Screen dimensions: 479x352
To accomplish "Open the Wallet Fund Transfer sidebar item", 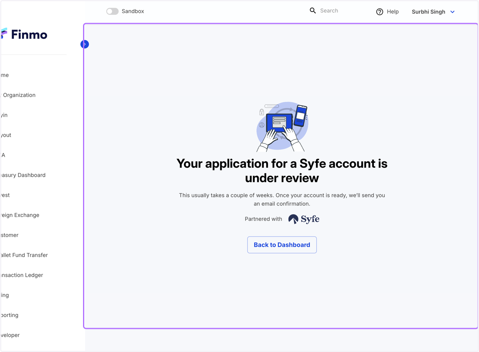I will tap(24, 255).
